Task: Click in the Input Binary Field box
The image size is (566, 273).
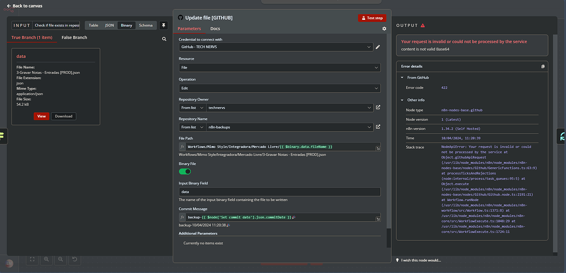Action: 279,192
